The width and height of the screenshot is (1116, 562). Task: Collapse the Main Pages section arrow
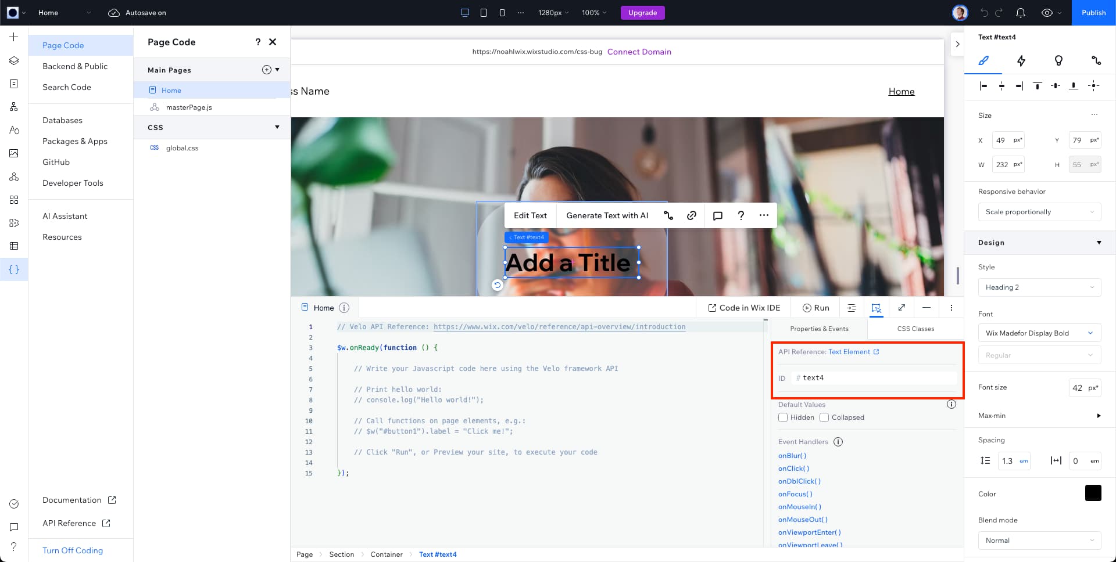pos(277,70)
